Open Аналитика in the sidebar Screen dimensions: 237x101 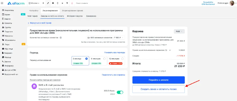click(x=8, y=10)
